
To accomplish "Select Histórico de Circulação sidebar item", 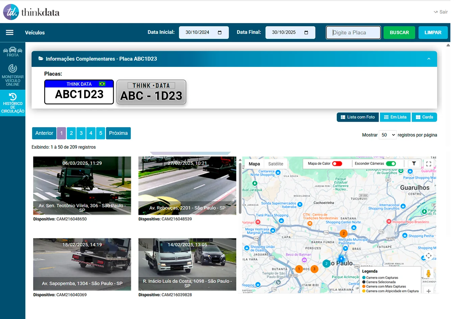I will (x=12, y=103).
